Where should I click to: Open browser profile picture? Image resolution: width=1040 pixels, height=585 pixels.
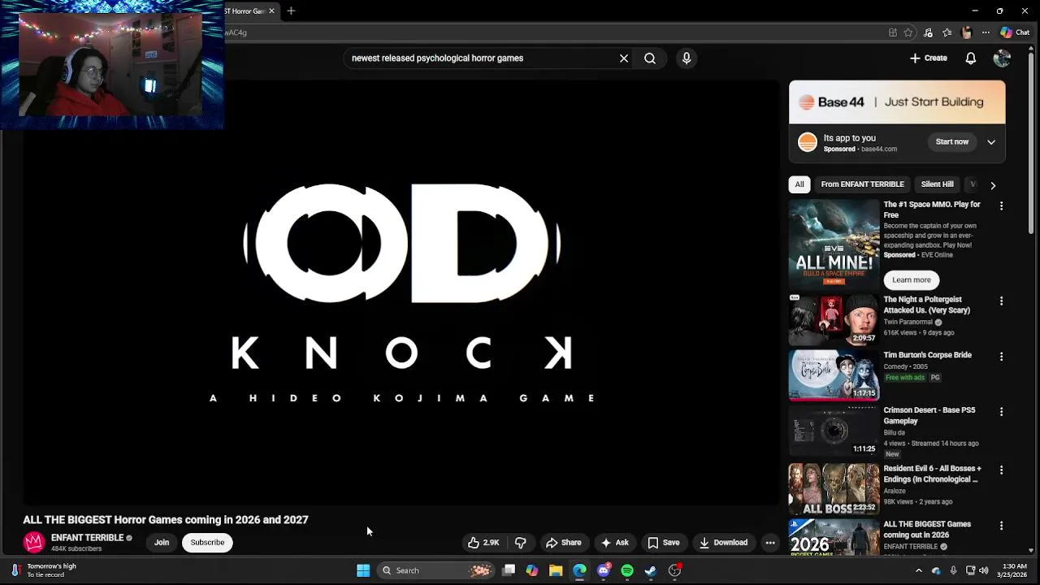(x=966, y=32)
